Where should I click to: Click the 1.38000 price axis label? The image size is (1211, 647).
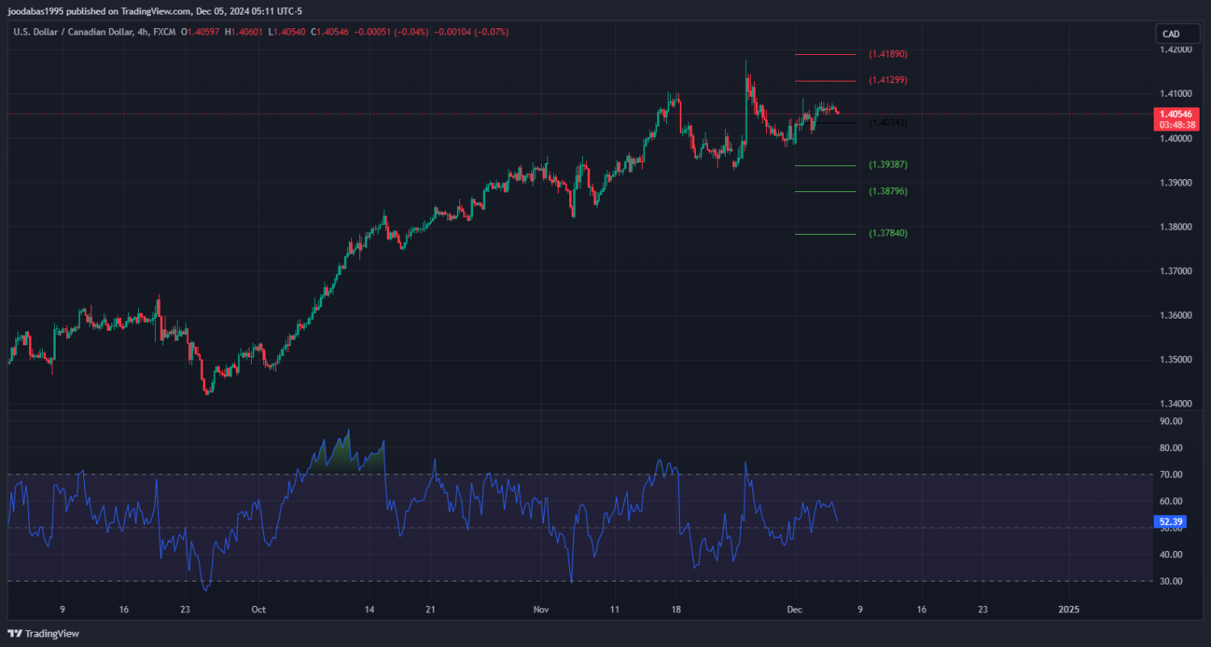pyautogui.click(x=1175, y=227)
